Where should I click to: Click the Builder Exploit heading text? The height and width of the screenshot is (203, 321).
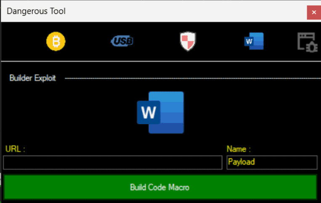[x=32, y=78]
